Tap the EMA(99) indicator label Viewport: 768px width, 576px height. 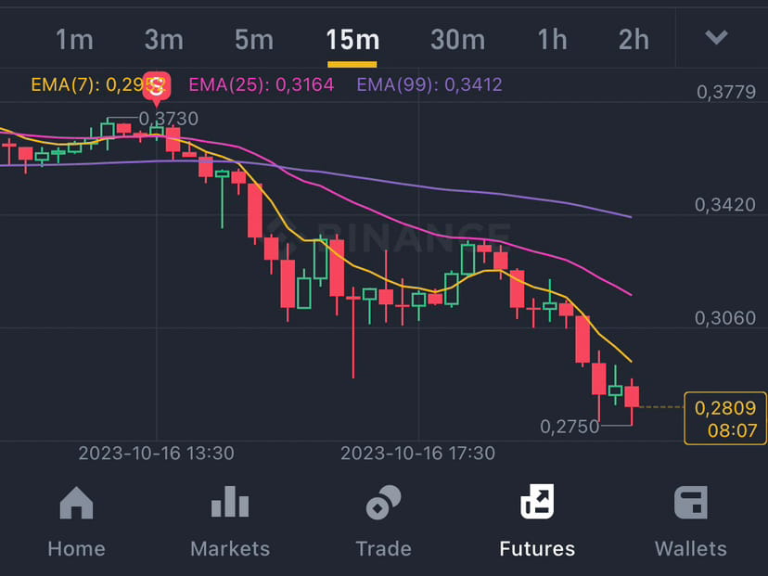click(x=429, y=84)
